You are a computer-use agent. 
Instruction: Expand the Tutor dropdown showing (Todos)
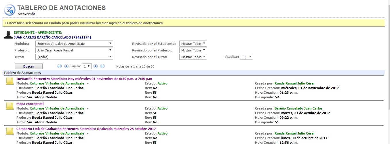point(74,57)
